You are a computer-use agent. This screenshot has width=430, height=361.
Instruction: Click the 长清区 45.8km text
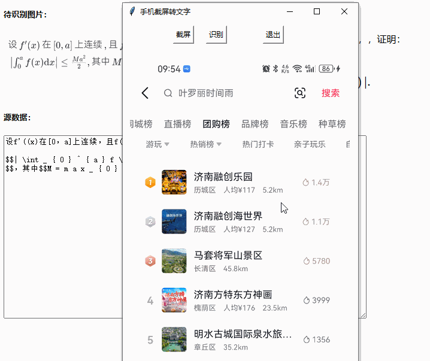point(221,269)
